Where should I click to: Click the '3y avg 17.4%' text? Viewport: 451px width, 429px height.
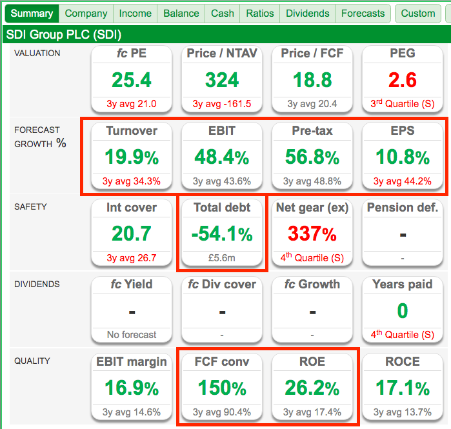pyautogui.click(x=312, y=412)
